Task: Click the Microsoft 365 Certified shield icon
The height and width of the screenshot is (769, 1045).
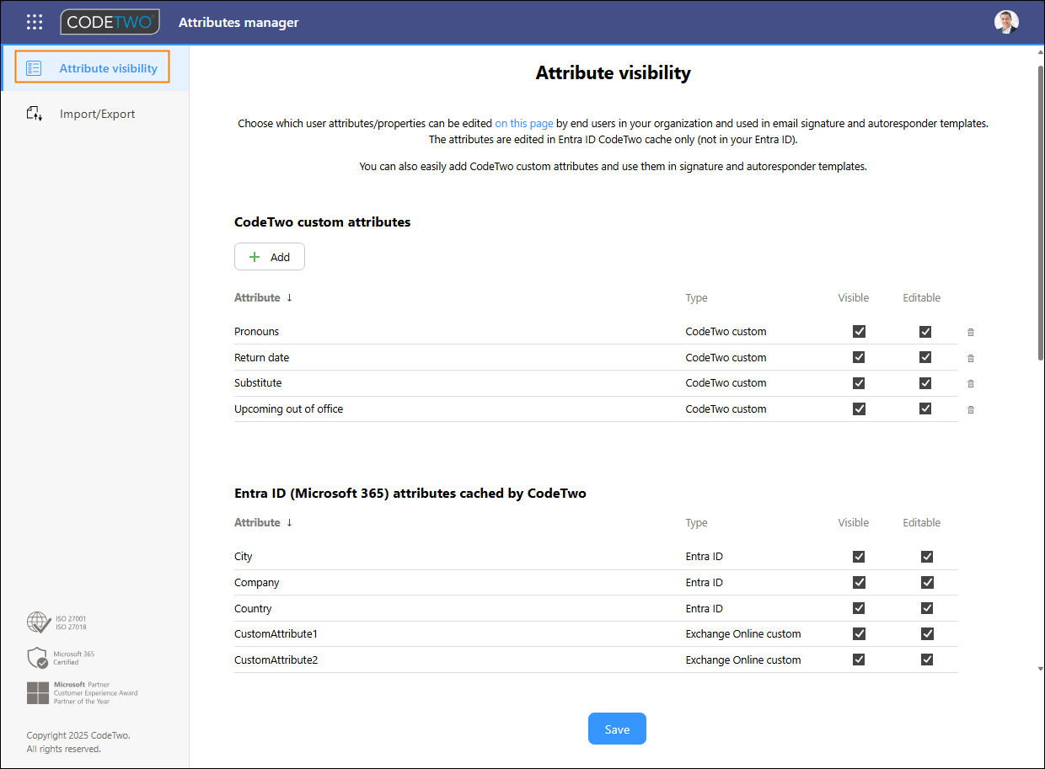Action: click(x=37, y=658)
